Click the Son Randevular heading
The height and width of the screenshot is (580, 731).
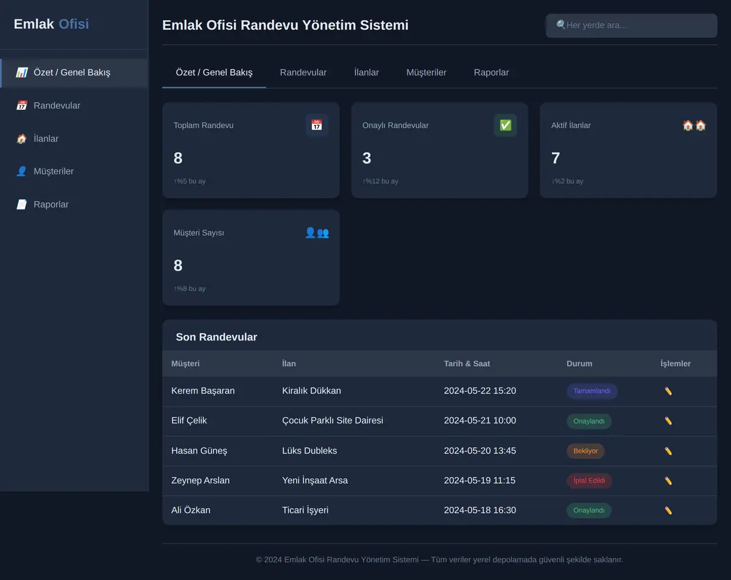pyautogui.click(x=216, y=337)
